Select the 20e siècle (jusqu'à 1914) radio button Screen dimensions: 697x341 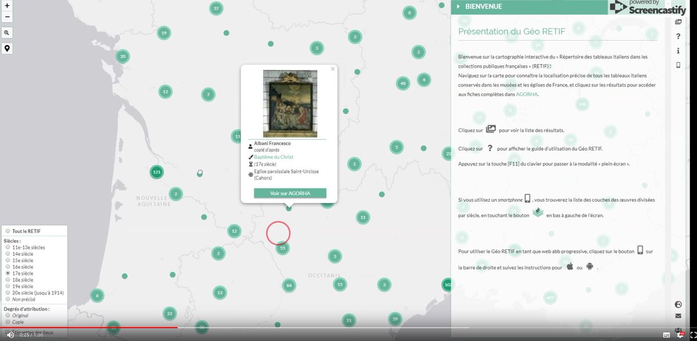point(8,292)
